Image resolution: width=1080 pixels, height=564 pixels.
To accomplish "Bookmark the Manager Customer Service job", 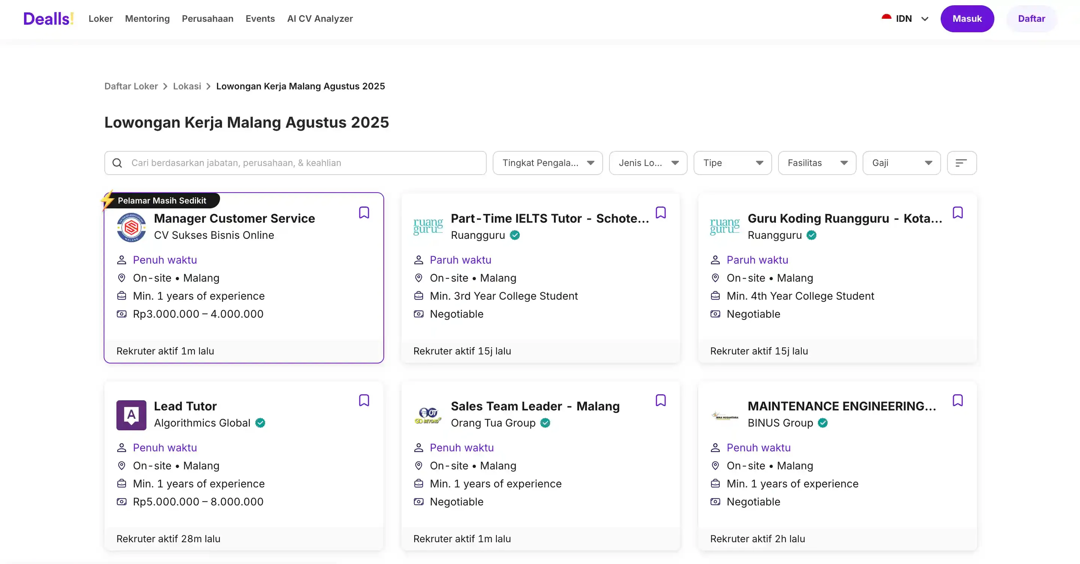I will pyautogui.click(x=364, y=213).
